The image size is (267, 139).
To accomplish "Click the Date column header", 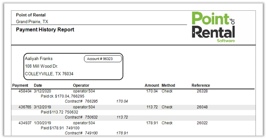I will 38,85.
